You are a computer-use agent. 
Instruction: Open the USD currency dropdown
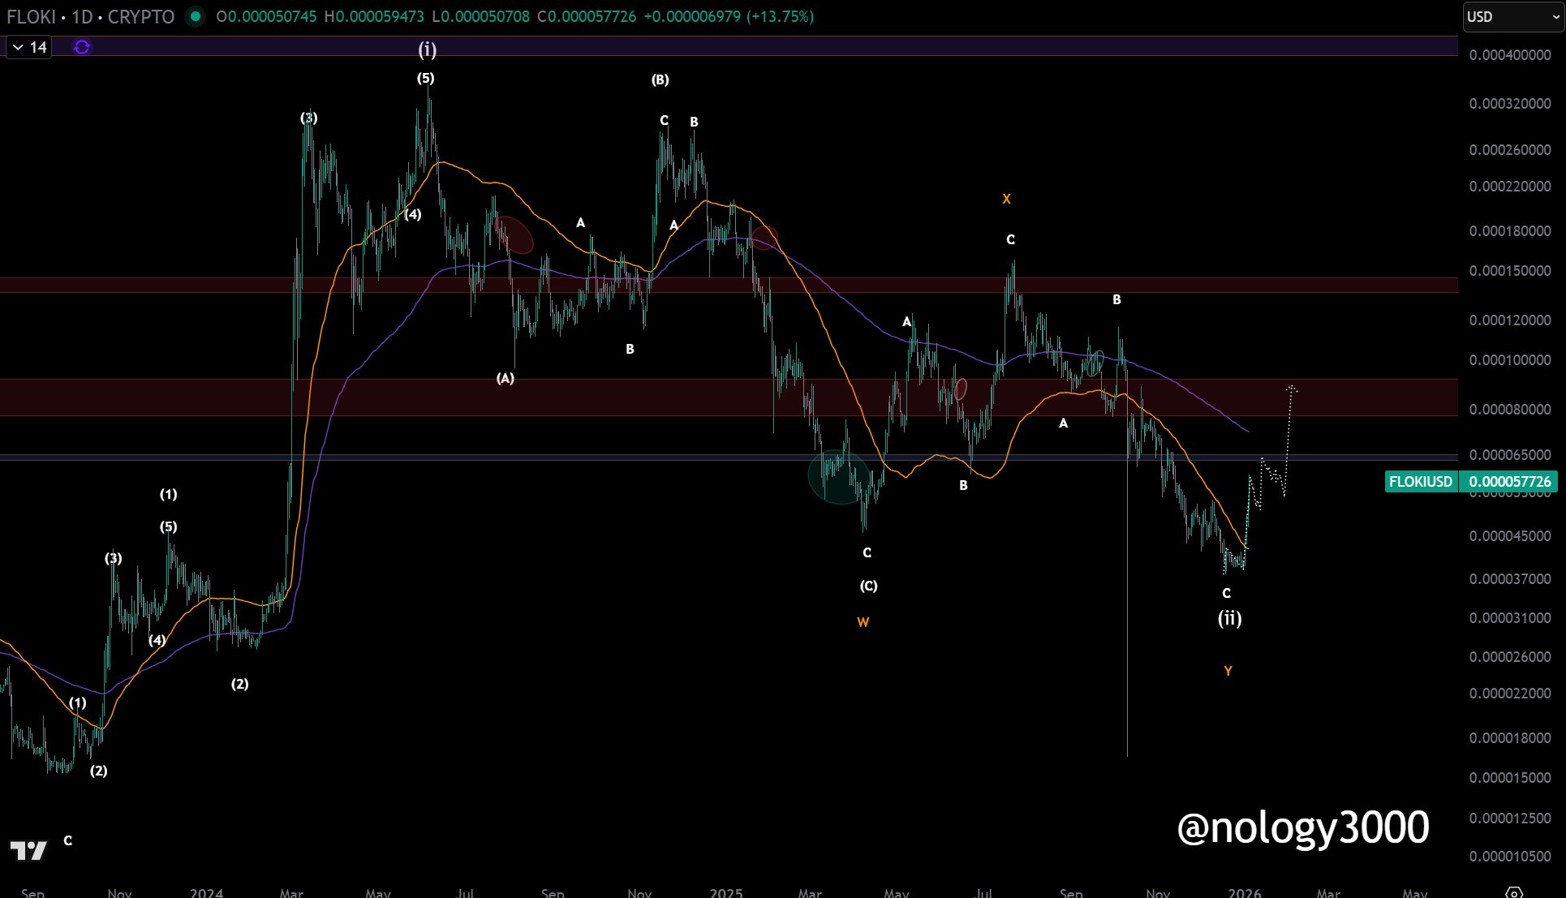click(1512, 17)
